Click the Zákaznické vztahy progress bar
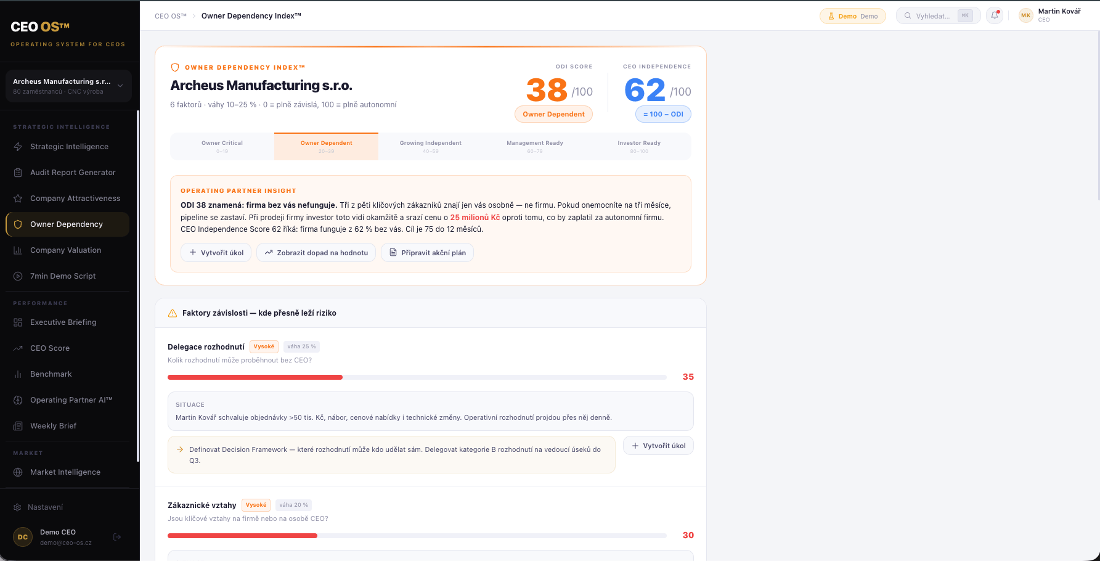 point(417,536)
